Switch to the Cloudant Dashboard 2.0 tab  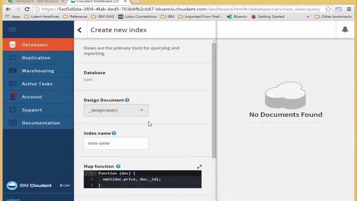point(98,1)
